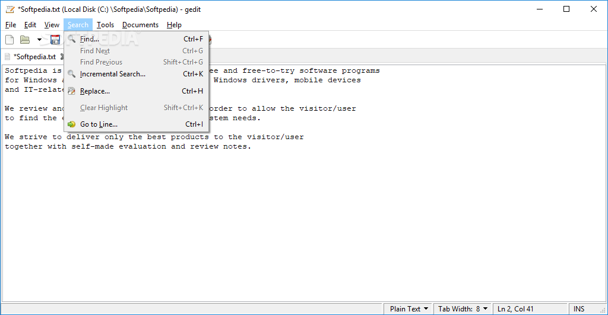Click the words 'software programs' in the text

coord(339,70)
